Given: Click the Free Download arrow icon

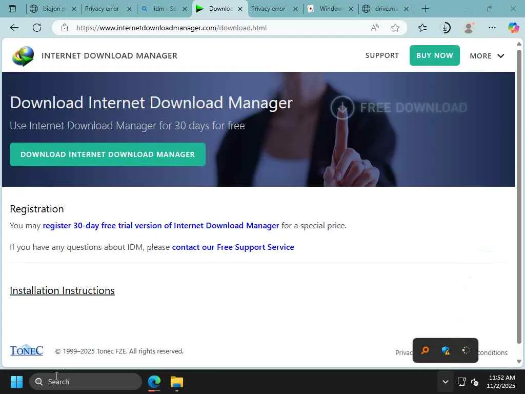Looking at the screenshot, I should pyautogui.click(x=342, y=108).
